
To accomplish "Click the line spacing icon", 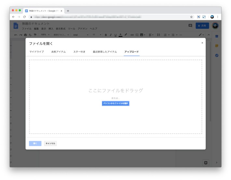I will pyautogui.click(x=158, y=35).
